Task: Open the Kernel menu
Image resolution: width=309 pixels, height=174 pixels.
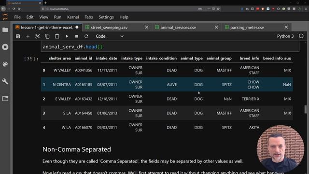Action: point(73,17)
